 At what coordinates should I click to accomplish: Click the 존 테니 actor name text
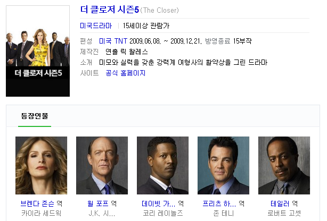pyautogui.click(x=223, y=214)
